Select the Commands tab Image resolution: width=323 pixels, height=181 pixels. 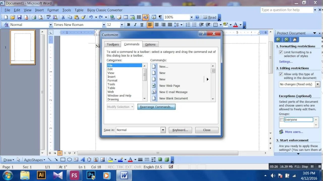[x=132, y=44]
